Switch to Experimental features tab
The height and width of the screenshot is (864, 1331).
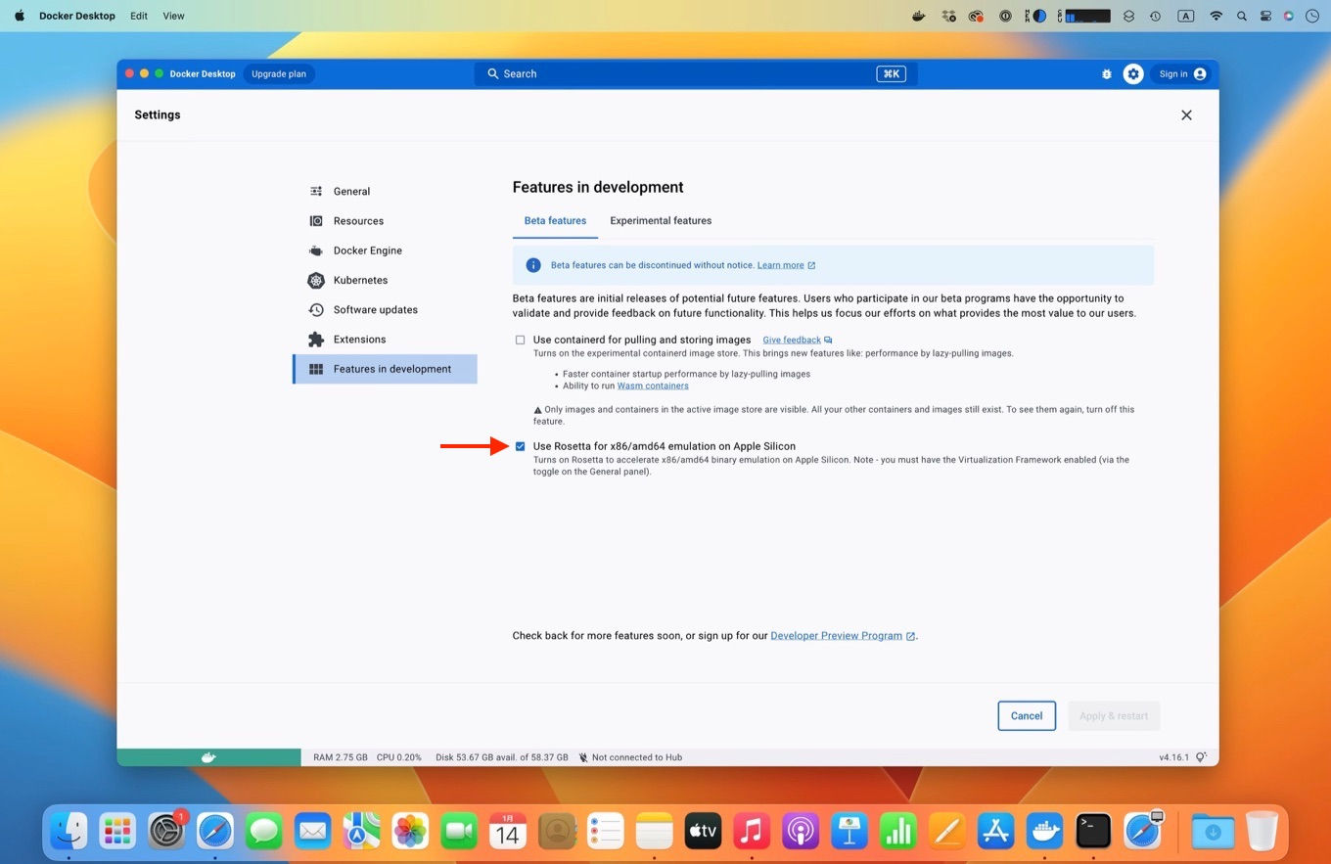[661, 221]
